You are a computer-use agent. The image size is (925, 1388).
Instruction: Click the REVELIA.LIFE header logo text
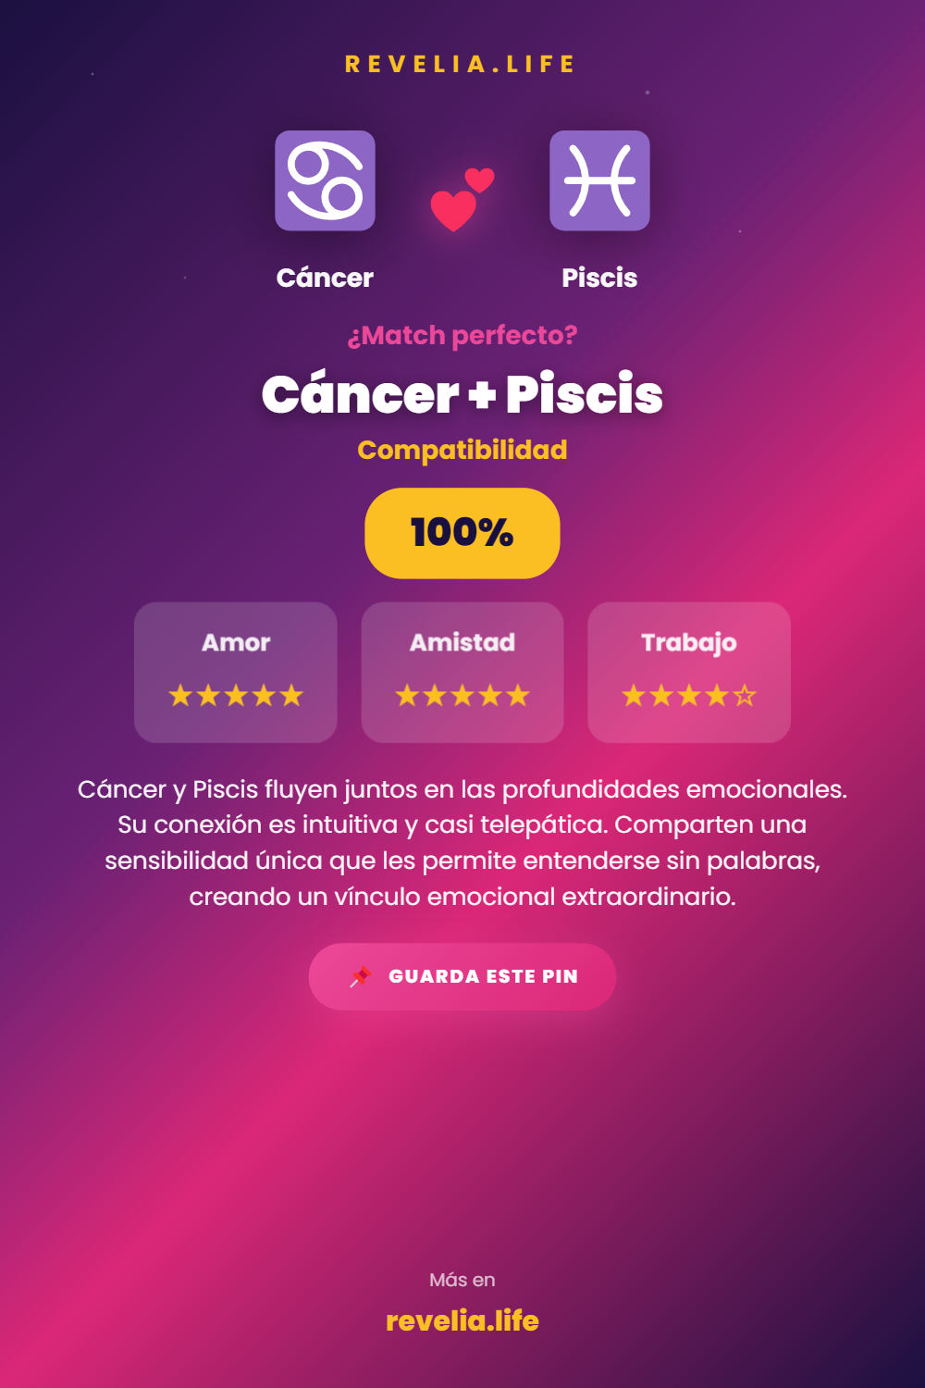point(461,64)
